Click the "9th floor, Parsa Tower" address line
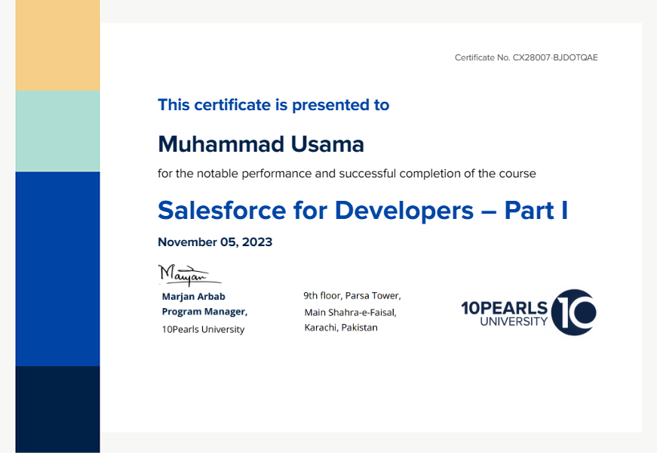The height and width of the screenshot is (453, 657). click(352, 296)
